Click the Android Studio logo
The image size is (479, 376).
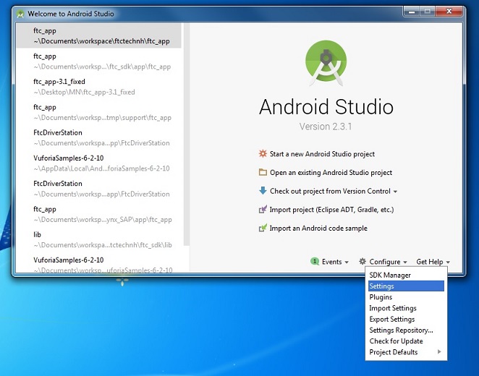(326, 63)
